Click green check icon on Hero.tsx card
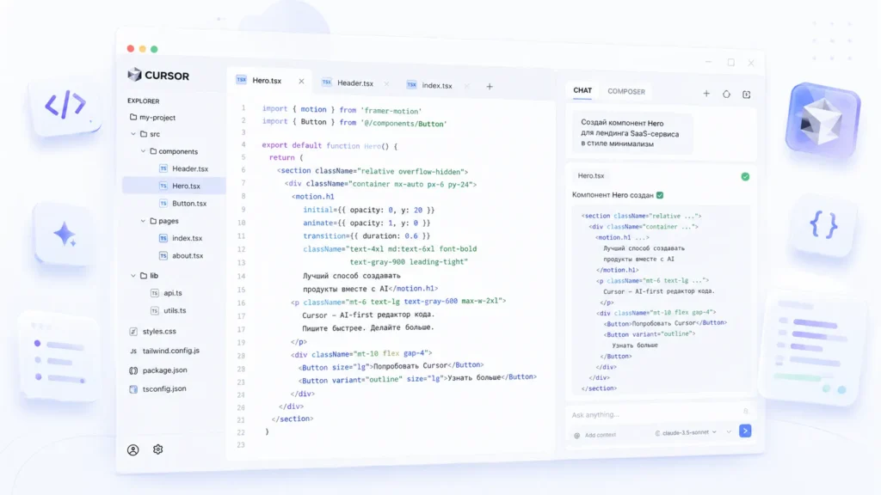The height and width of the screenshot is (495, 881). pos(745,177)
